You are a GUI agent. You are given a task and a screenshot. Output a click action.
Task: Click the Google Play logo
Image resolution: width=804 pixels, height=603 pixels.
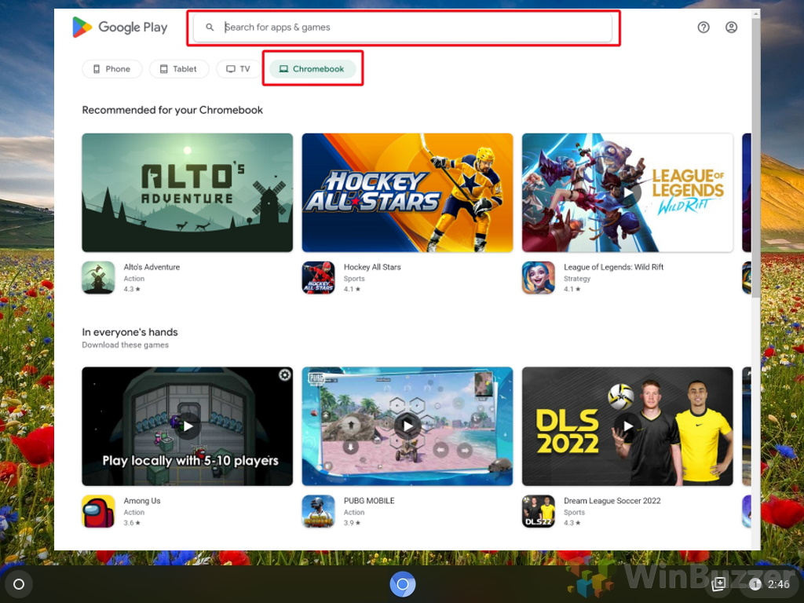(120, 27)
